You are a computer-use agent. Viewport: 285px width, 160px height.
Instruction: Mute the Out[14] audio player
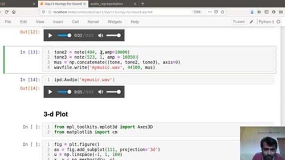[101, 92]
